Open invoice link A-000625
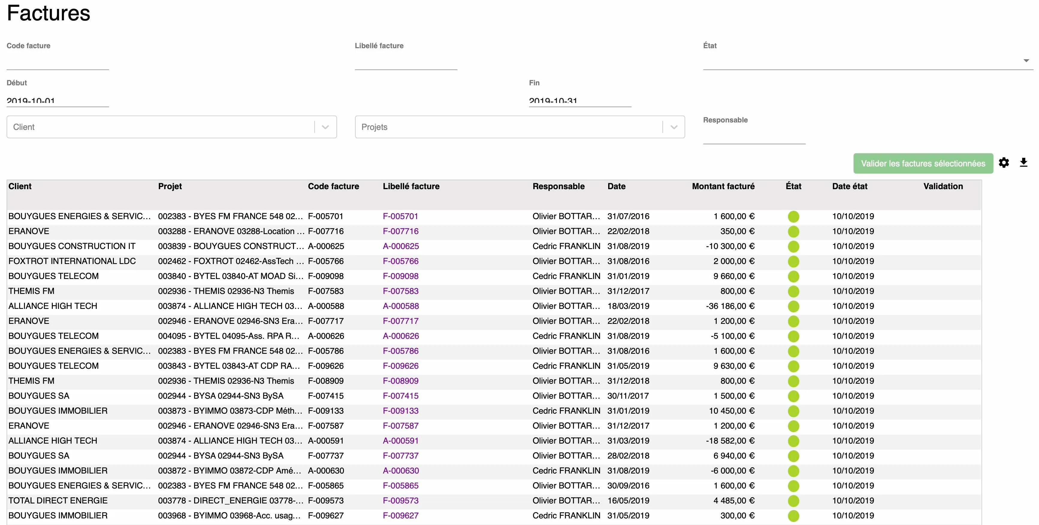The image size is (1039, 525). point(401,246)
